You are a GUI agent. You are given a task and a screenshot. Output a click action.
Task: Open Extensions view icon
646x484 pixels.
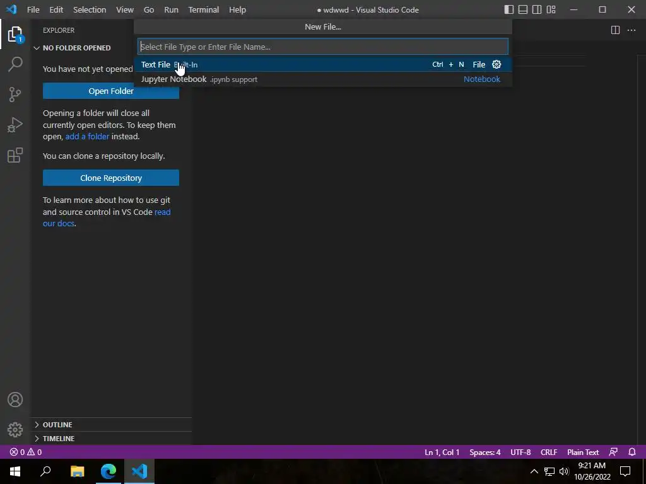pos(15,155)
